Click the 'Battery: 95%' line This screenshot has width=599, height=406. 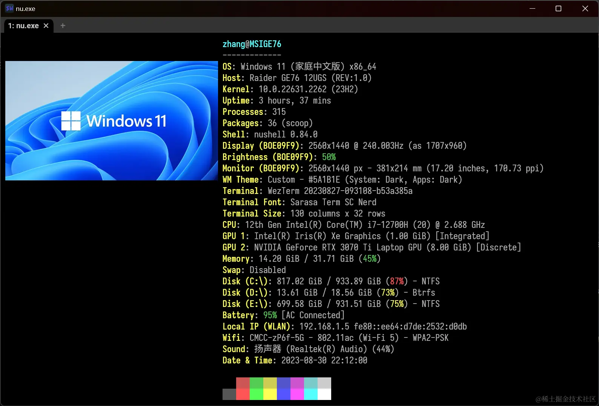[x=283, y=315]
